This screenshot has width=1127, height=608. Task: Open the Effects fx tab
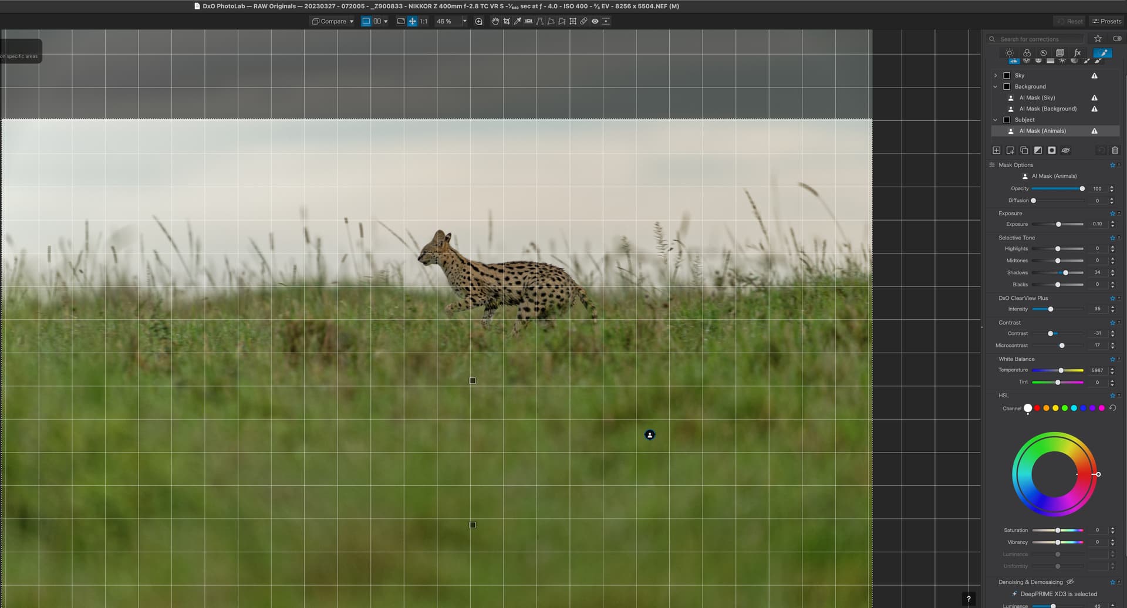pyautogui.click(x=1077, y=53)
